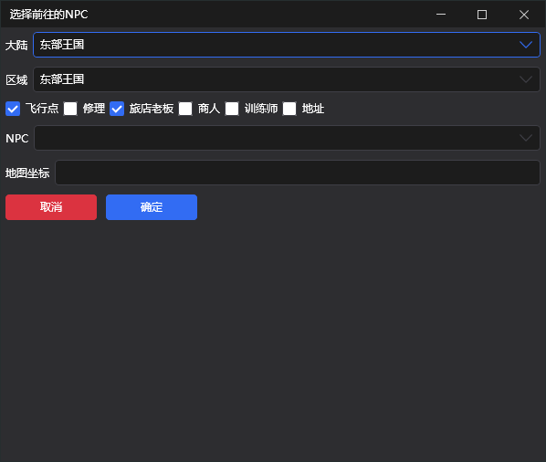Focus the 地图坐标 input field

tap(298, 173)
